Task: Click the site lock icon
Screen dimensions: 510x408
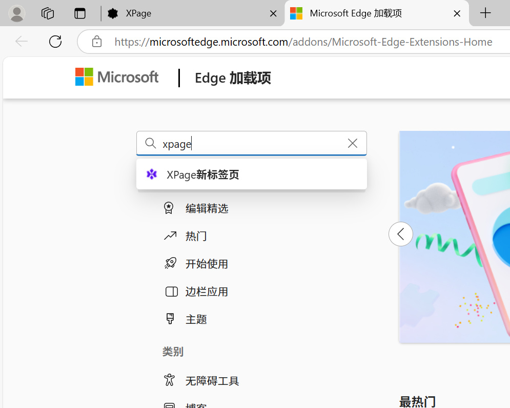Action: pos(97,42)
